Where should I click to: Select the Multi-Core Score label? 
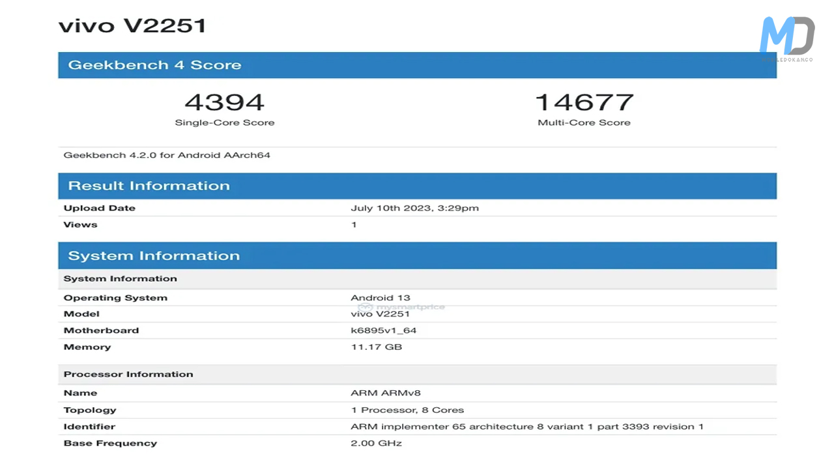click(584, 122)
